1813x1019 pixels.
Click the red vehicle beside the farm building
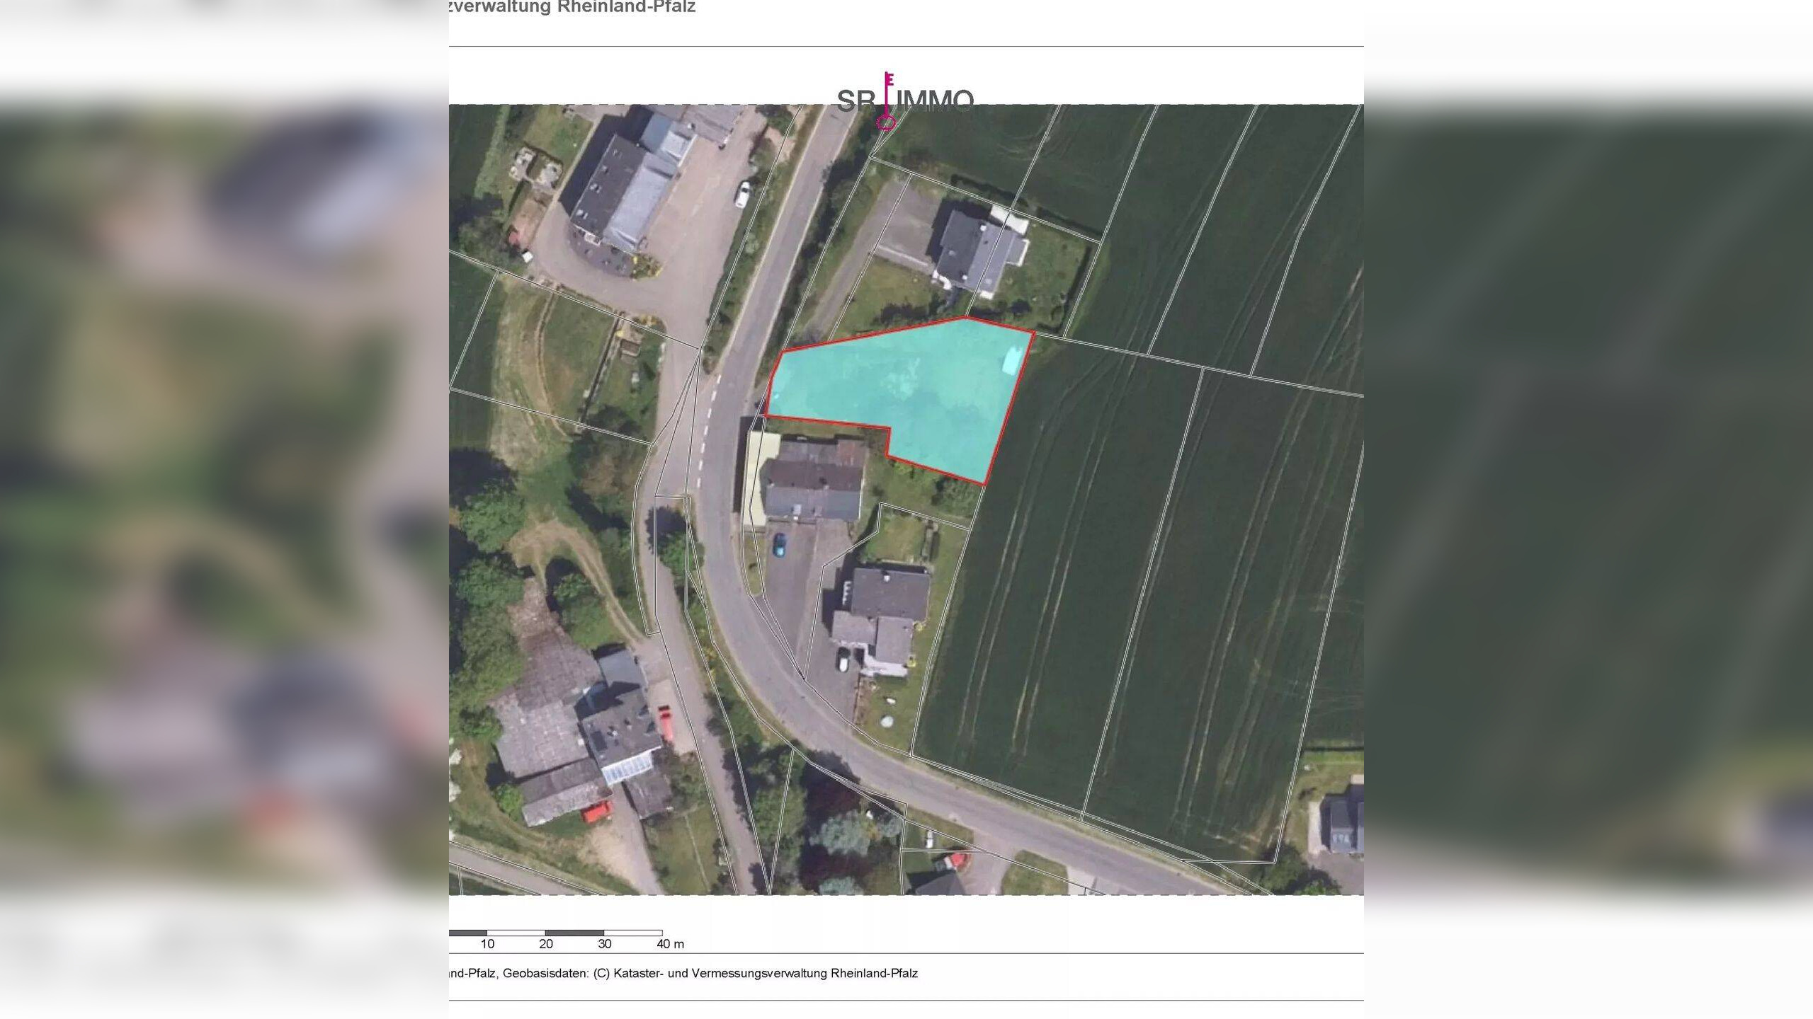pyautogui.click(x=666, y=723)
